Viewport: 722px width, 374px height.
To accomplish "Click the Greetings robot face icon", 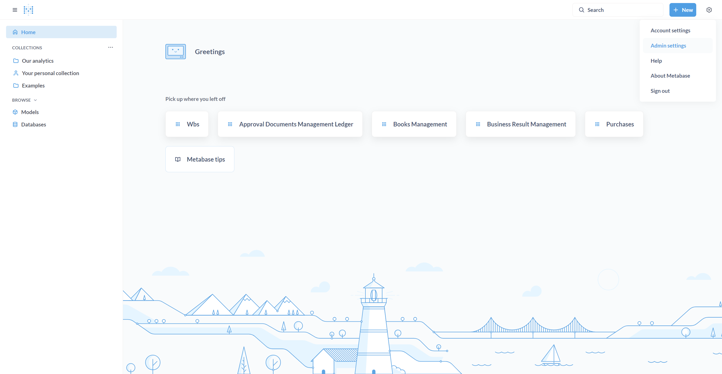I will pos(176,52).
